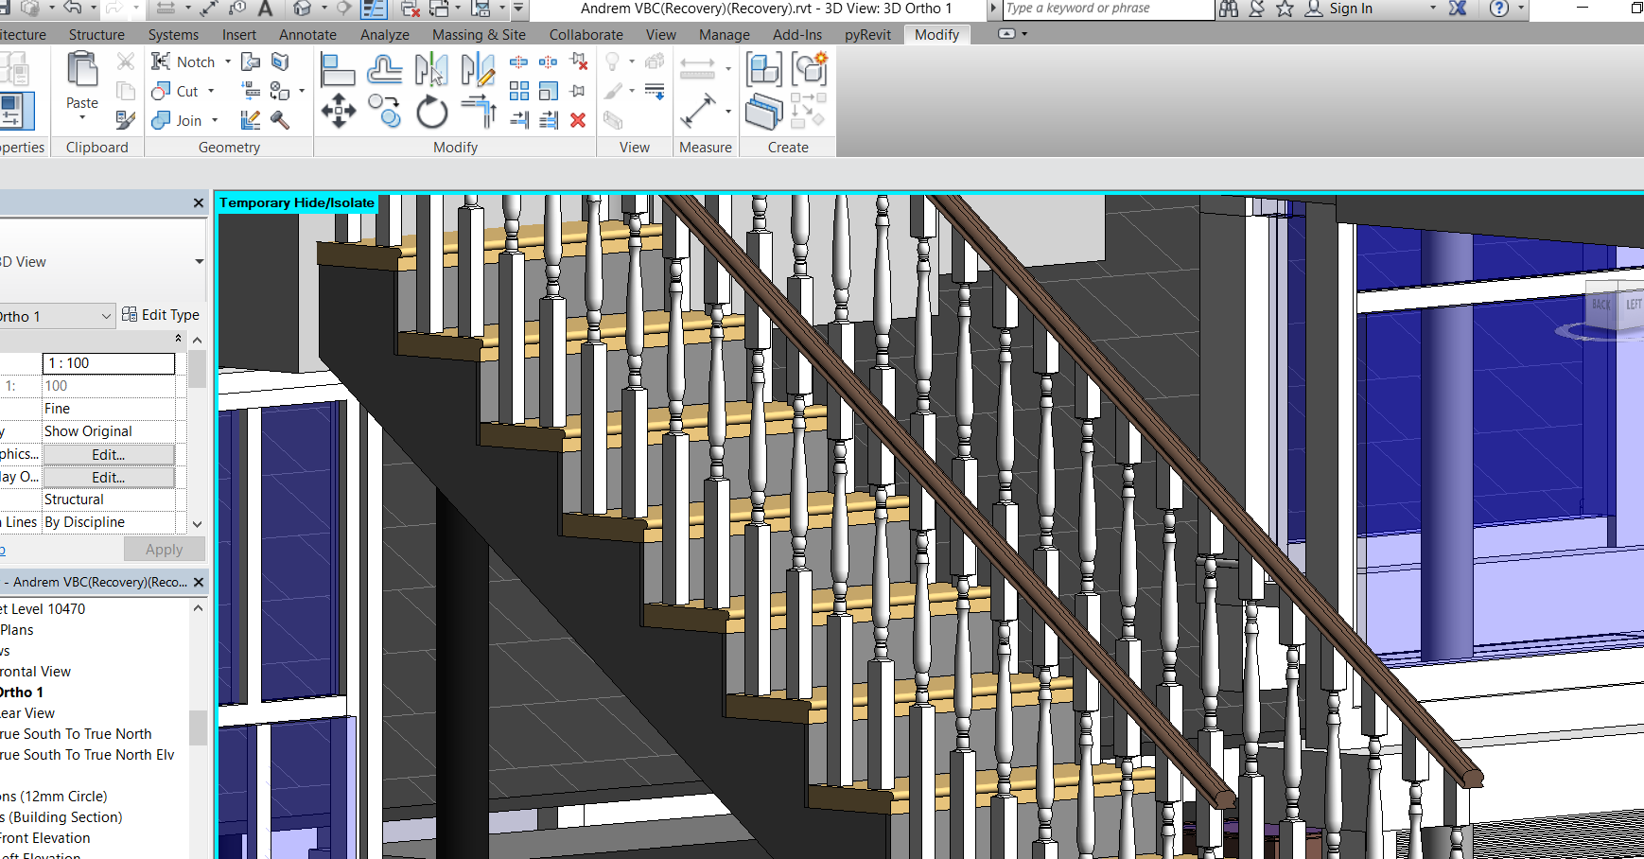
Task: Select the Rotate tool
Action: pos(430,112)
